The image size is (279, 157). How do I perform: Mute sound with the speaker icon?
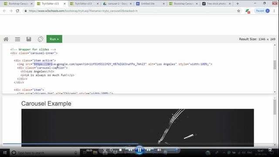159,150
